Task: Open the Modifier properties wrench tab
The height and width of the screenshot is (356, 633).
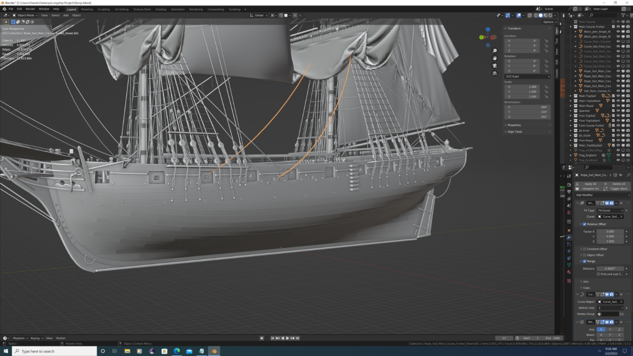Action: point(569,237)
